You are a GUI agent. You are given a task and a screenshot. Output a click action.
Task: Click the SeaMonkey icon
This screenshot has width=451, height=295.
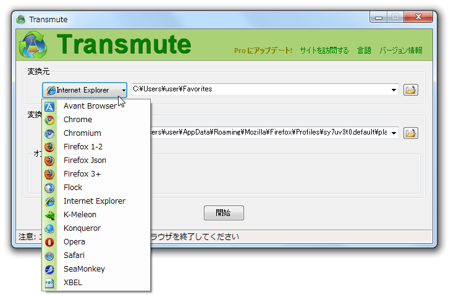point(49,270)
